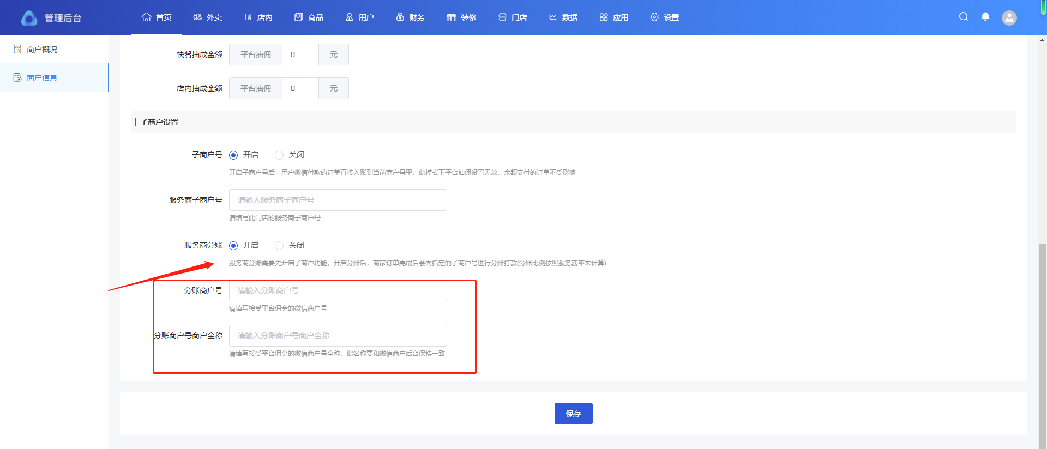
Task: Click the 服务商子商户号 input field
Action: (x=338, y=200)
